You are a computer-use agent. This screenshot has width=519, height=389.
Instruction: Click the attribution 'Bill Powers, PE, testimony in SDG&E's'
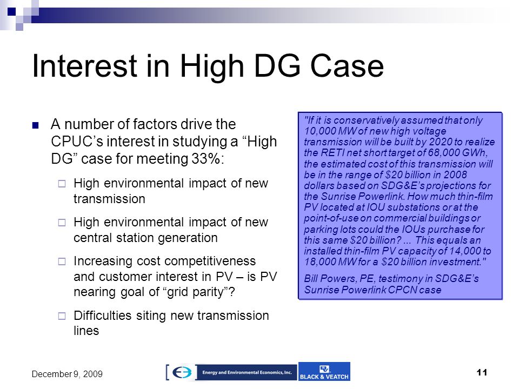coord(391,279)
